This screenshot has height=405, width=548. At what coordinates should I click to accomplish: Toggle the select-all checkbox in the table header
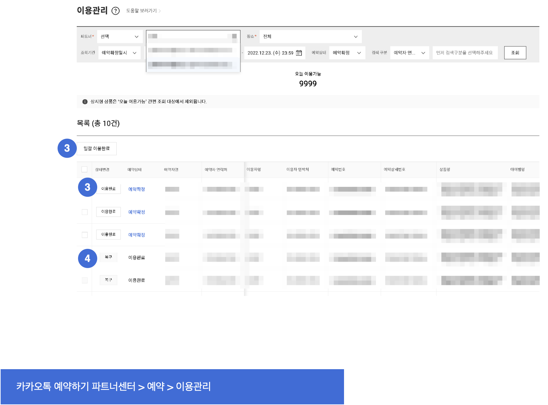pos(84,170)
